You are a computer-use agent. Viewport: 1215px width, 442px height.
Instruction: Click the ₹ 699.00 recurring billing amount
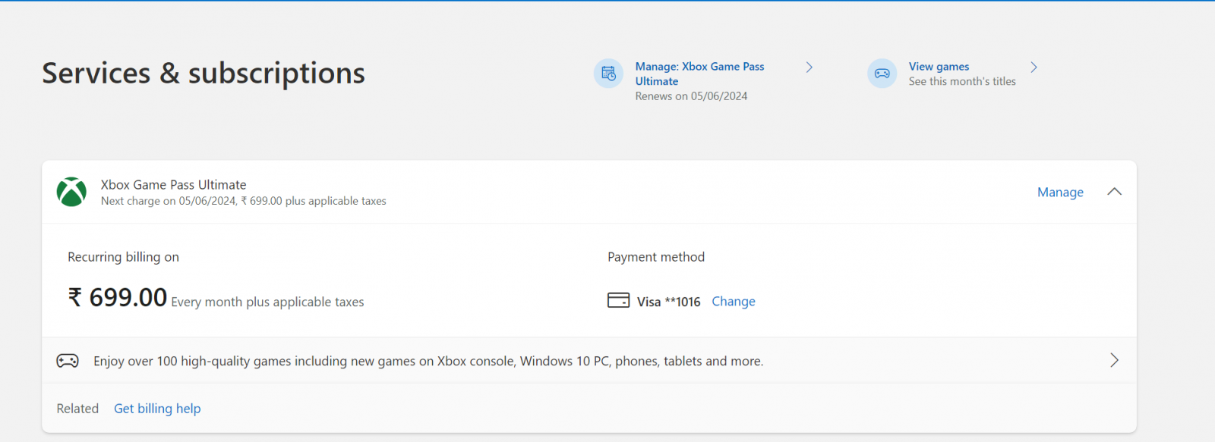tap(118, 297)
